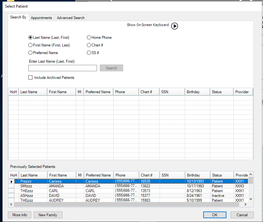The height and width of the screenshot is (222, 263).
Task: Click the Enter Last Name input field
Action: point(63,68)
